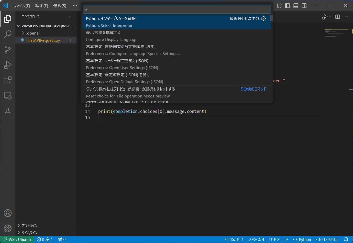This screenshot has width=353, height=243.
Task: Click the Customize Layout icon
Action: click(279, 6)
